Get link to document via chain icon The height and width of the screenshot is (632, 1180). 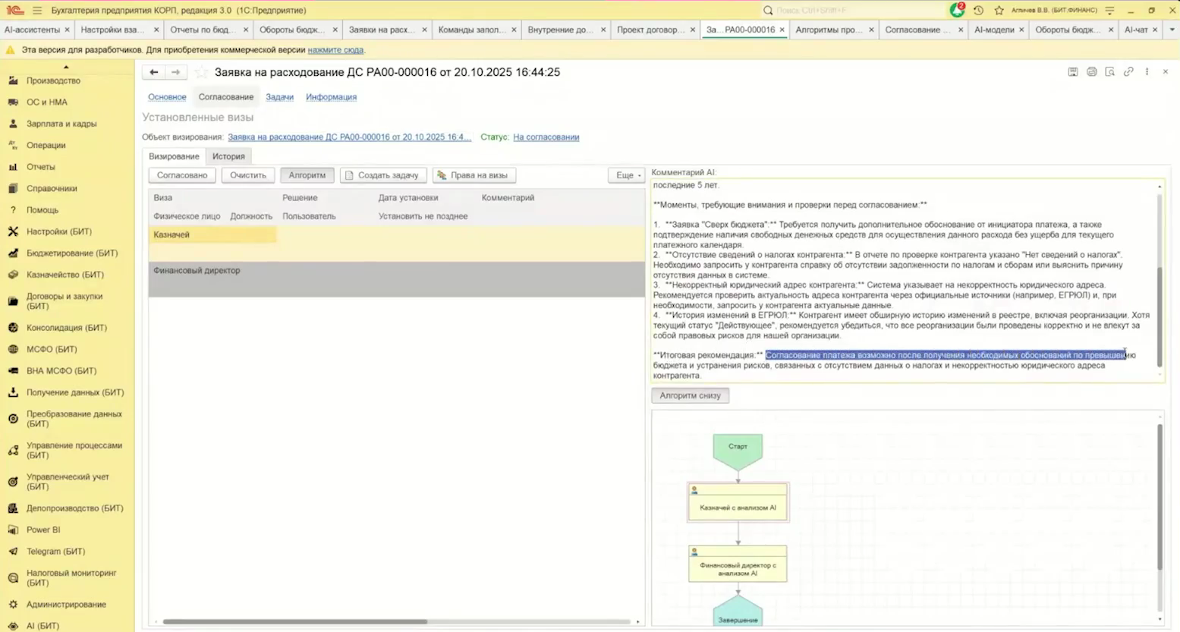[1128, 72]
